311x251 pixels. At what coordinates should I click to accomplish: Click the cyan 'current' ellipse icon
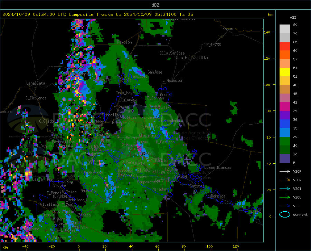coord(285,214)
